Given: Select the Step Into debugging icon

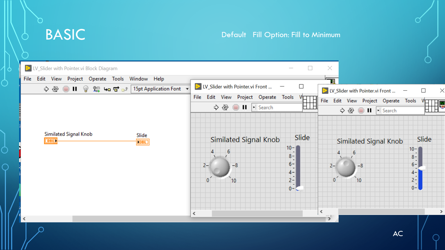Looking at the screenshot, I should click(106, 89).
